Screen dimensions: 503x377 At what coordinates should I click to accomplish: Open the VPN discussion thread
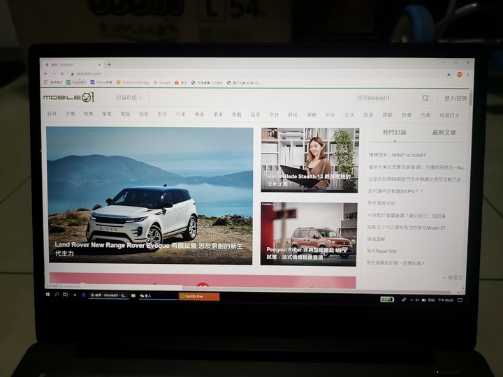[x=395, y=191]
